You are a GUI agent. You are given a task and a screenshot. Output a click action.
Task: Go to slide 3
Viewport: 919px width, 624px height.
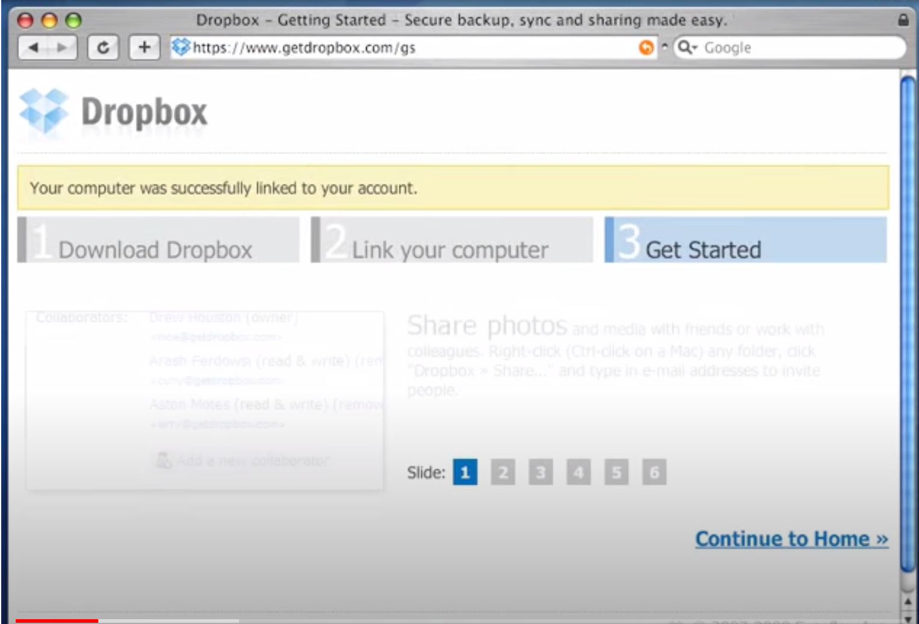click(541, 472)
